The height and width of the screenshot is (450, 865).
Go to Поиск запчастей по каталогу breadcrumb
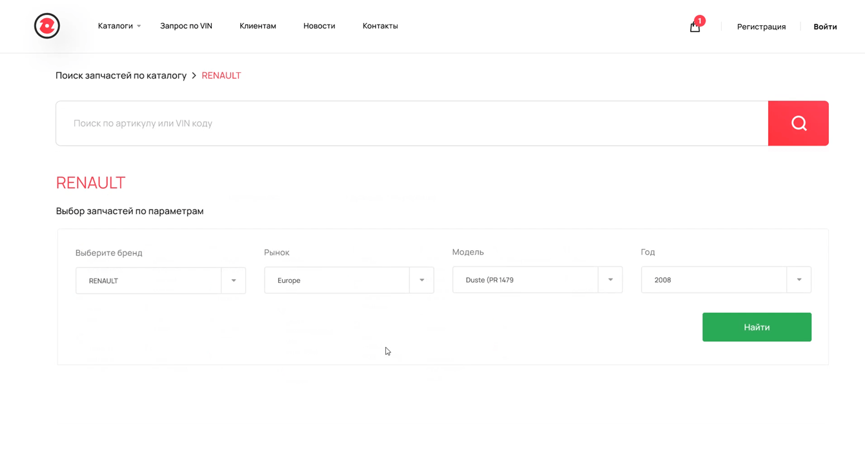pos(121,75)
